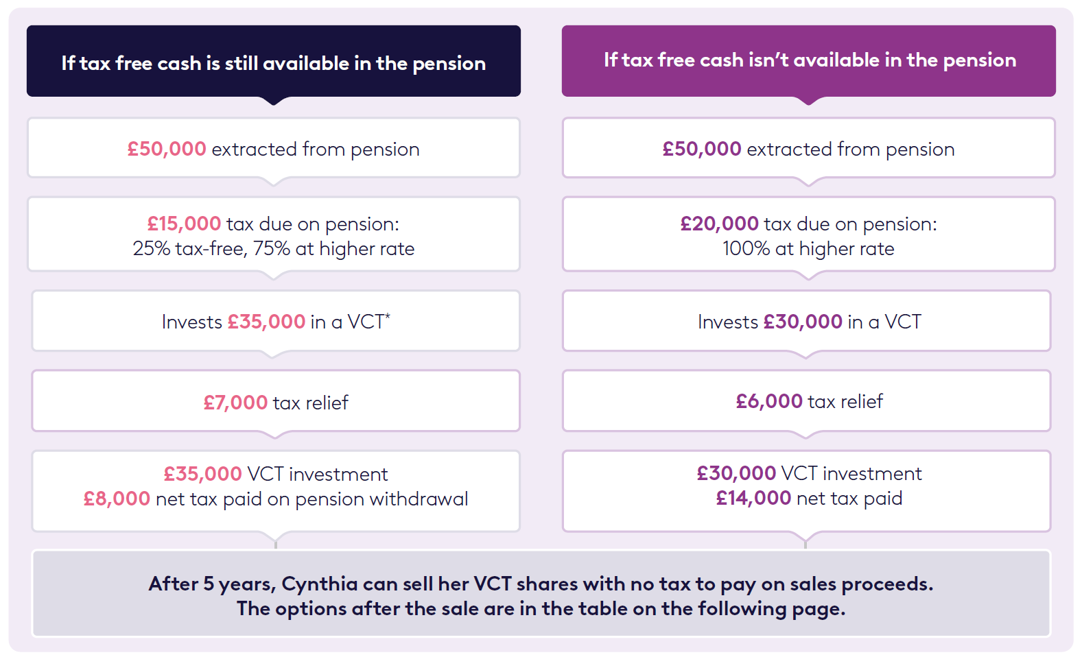Click the '£35,000 VCT investment' line
The image size is (1082, 657).
click(x=275, y=474)
